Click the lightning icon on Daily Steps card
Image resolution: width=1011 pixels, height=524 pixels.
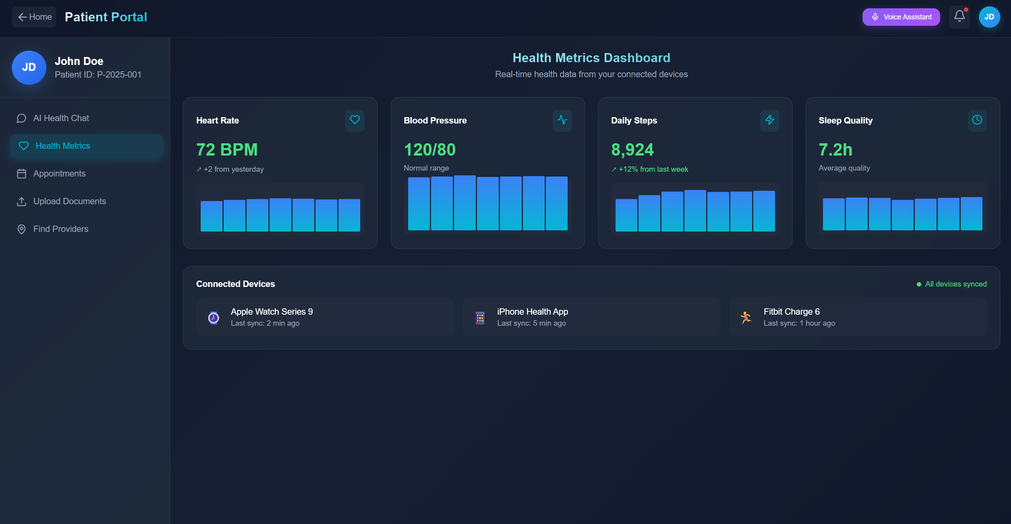tap(770, 120)
